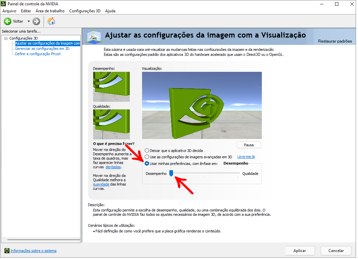
Task: Collapse the Configurações 3D tree node
Action: click(6, 38)
